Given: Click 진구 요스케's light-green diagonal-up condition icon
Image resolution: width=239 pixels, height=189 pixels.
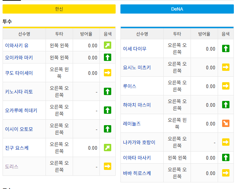Looking at the screenshot, I should (108, 148).
